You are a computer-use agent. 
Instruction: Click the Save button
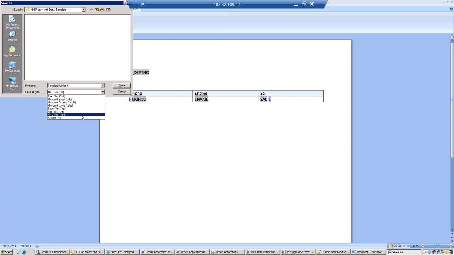(x=122, y=86)
